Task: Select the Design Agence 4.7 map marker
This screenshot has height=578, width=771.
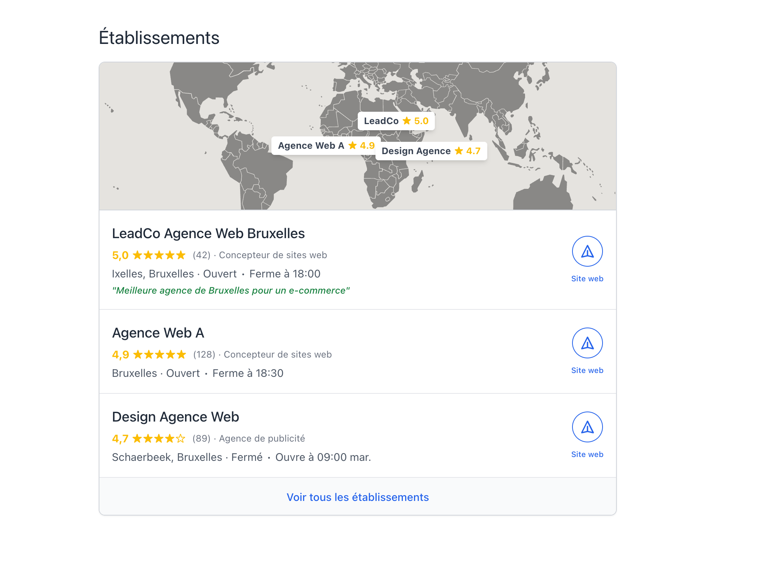Action: 431,151
